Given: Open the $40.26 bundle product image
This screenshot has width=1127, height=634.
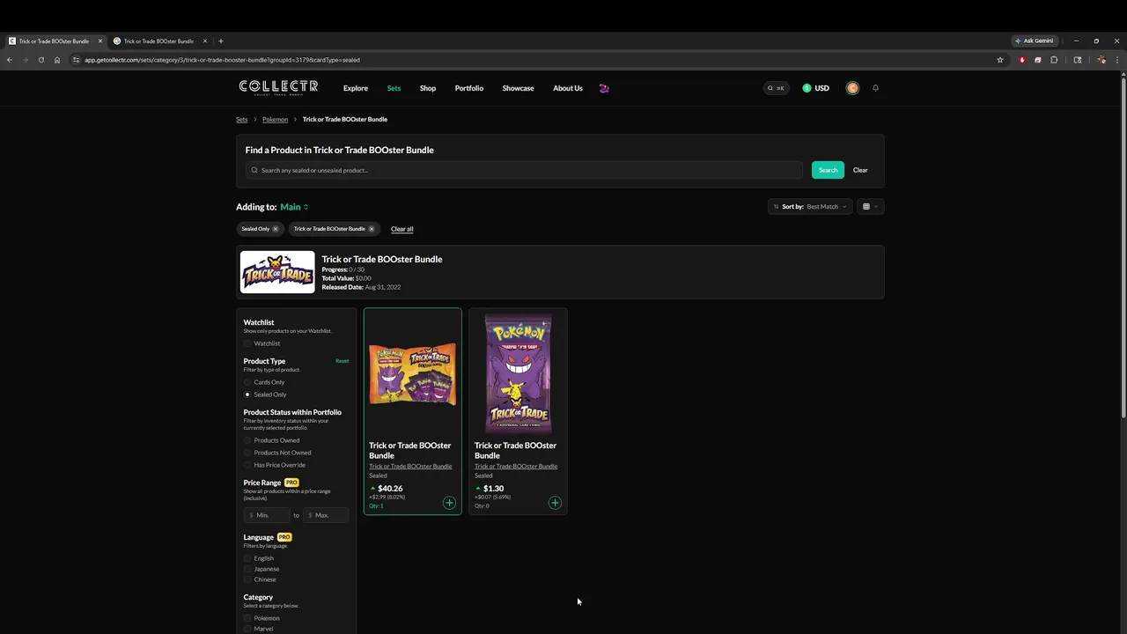Looking at the screenshot, I should [x=412, y=373].
